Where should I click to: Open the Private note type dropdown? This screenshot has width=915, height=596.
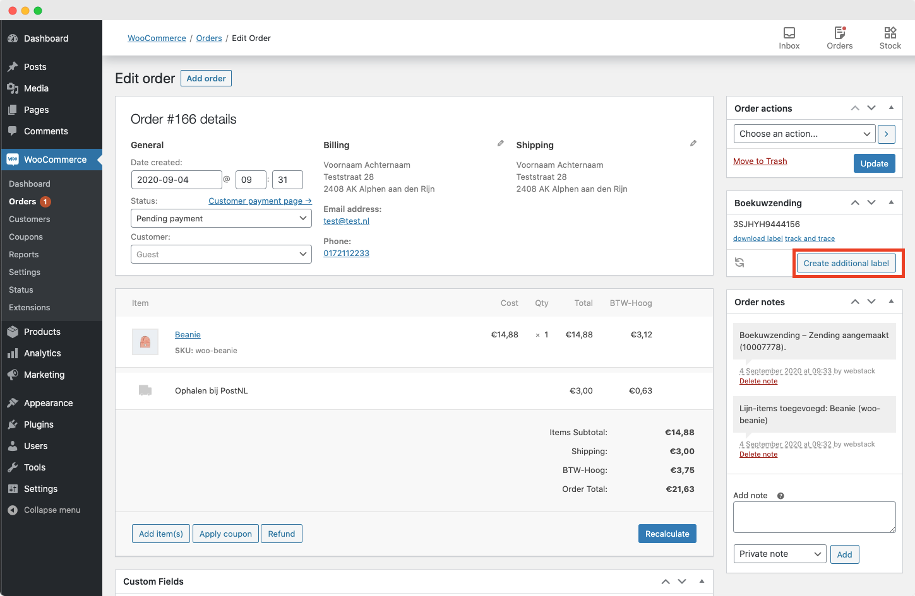pos(780,554)
